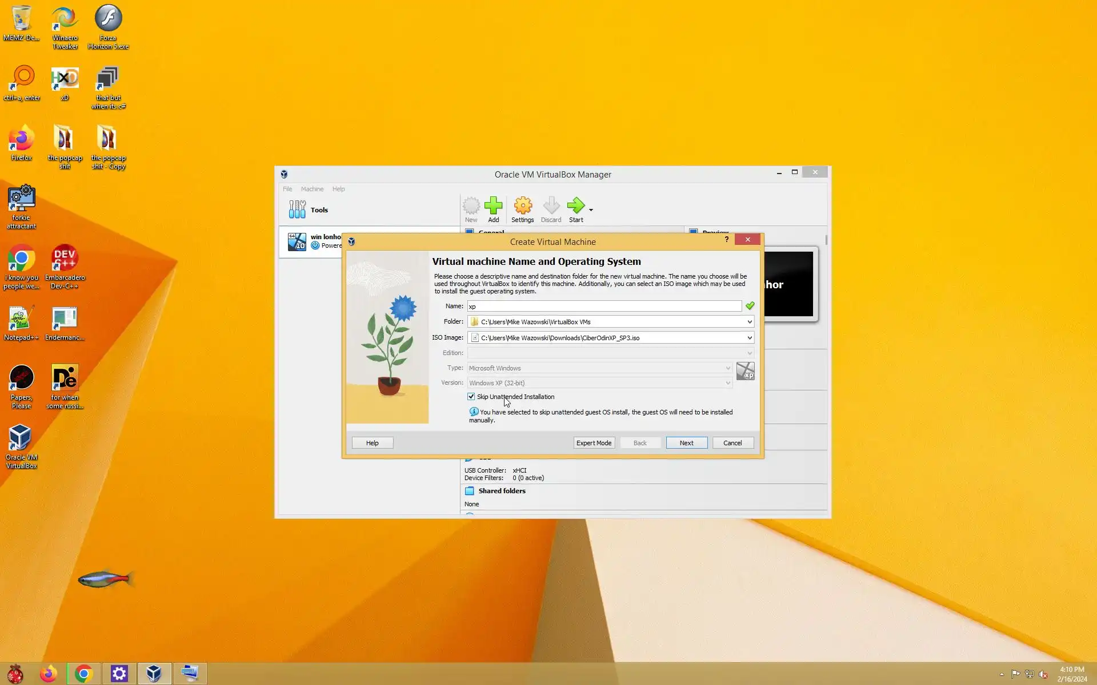Expand the Folder path dropdown
The height and width of the screenshot is (685, 1097).
[749, 322]
